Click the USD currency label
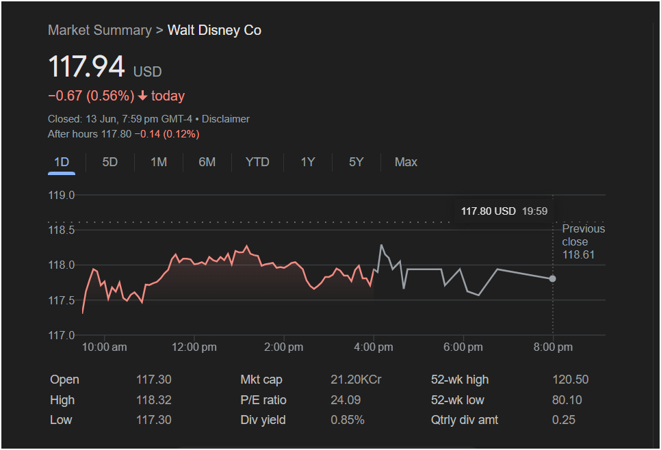The width and height of the screenshot is (661, 450). [x=148, y=72]
